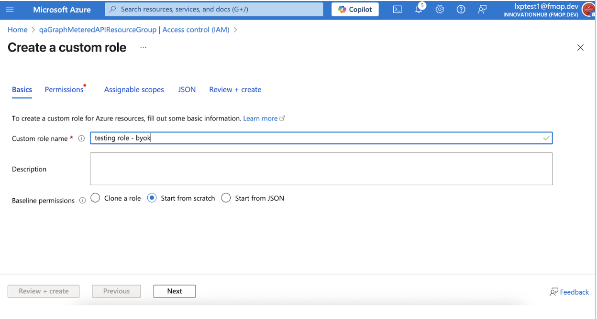Switch to the Review + create tab
597x319 pixels.
point(235,90)
